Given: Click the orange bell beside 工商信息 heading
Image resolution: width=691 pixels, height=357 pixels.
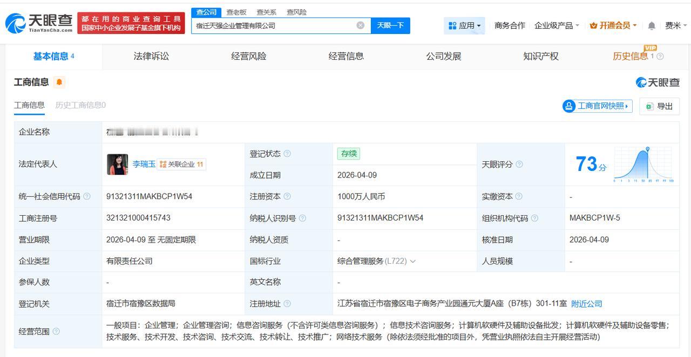Looking at the screenshot, I should click(59, 83).
